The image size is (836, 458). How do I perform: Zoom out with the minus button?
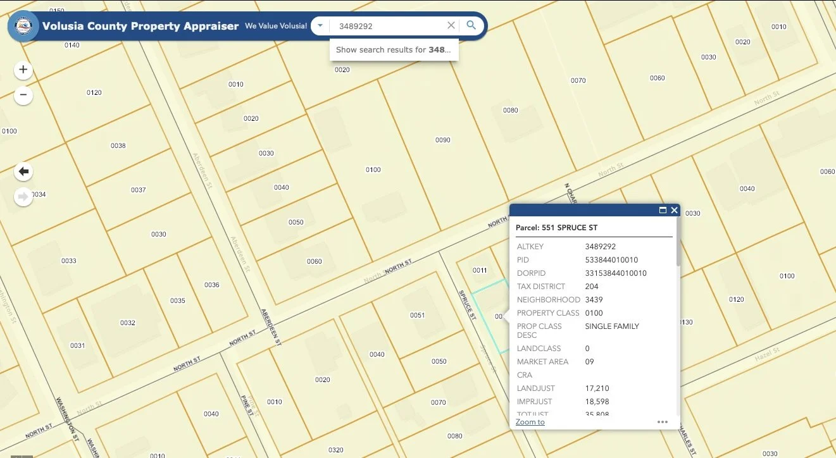tap(23, 95)
